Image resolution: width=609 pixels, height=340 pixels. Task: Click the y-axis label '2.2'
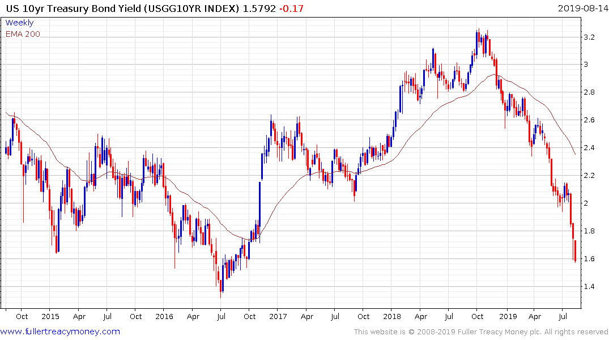[x=589, y=176]
